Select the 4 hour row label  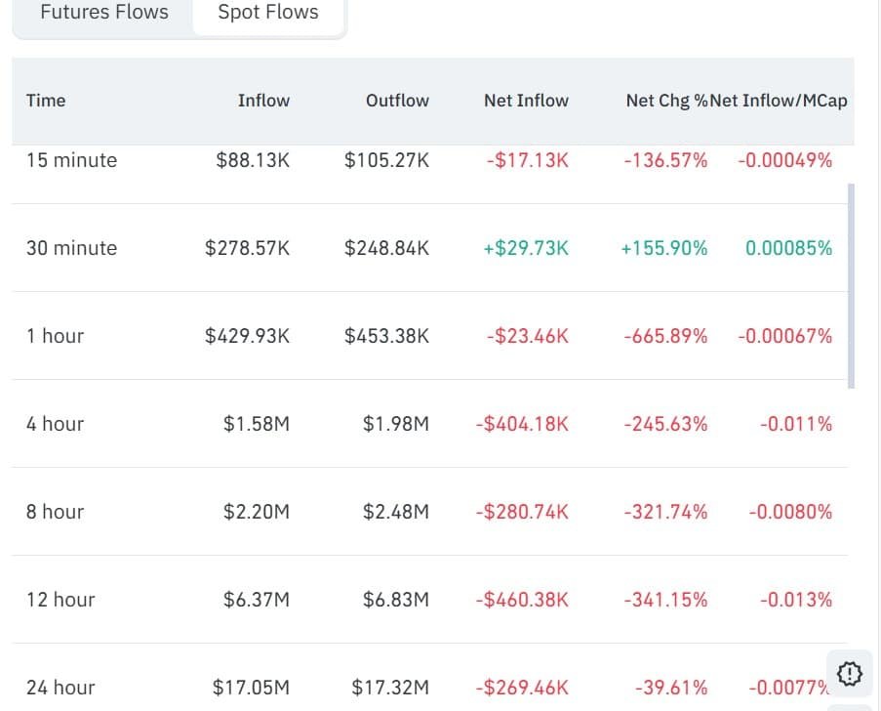click(55, 424)
